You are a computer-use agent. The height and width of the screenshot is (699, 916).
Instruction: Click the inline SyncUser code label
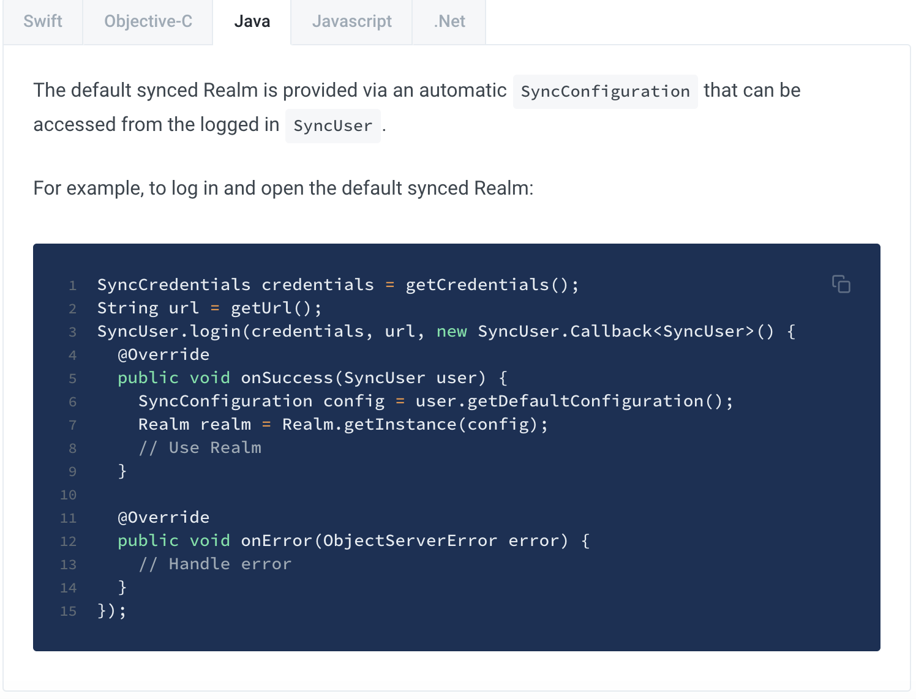click(332, 126)
